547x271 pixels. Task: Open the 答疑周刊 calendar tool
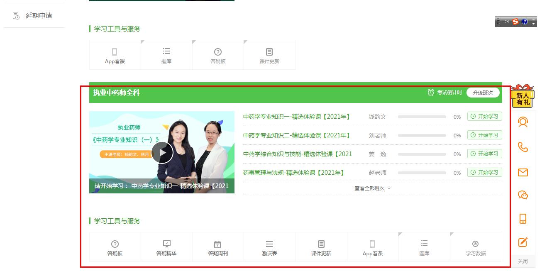[x=217, y=248]
